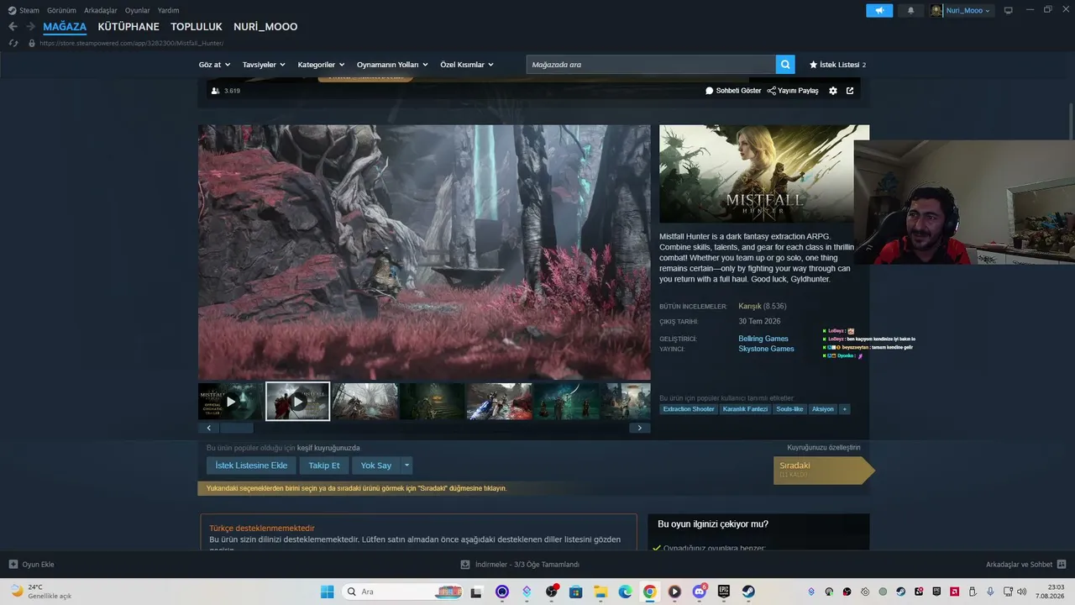Open the weather widget on taskbar
Screen dimensions: 1075x605
(41, 592)
